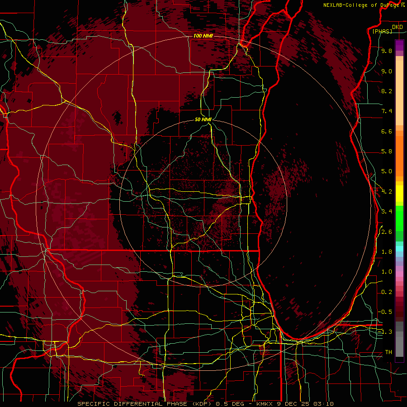Click the cyan segment of the color bar

(399, 249)
